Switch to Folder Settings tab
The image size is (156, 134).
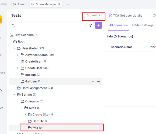(x=143, y=25)
